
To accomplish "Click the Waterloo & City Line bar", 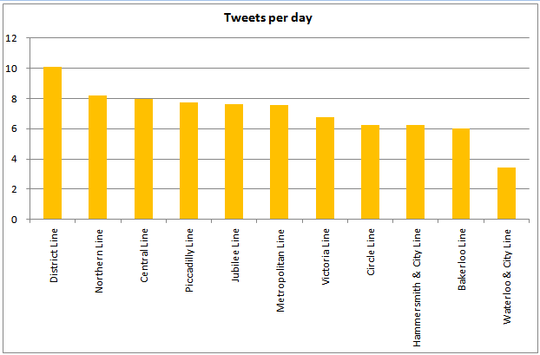I will (x=506, y=194).
